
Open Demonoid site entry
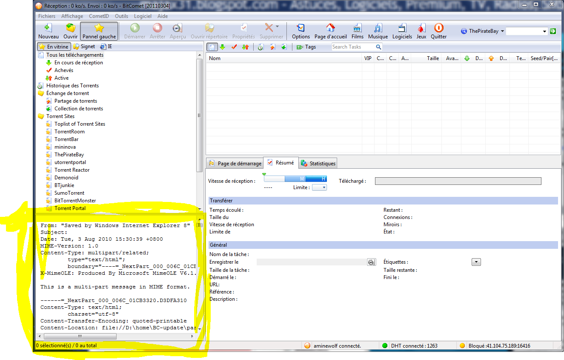(66, 178)
